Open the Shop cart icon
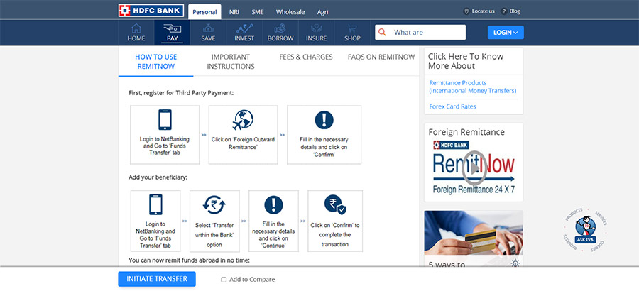Viewport: 639px width, 291px height. [352, 28]
